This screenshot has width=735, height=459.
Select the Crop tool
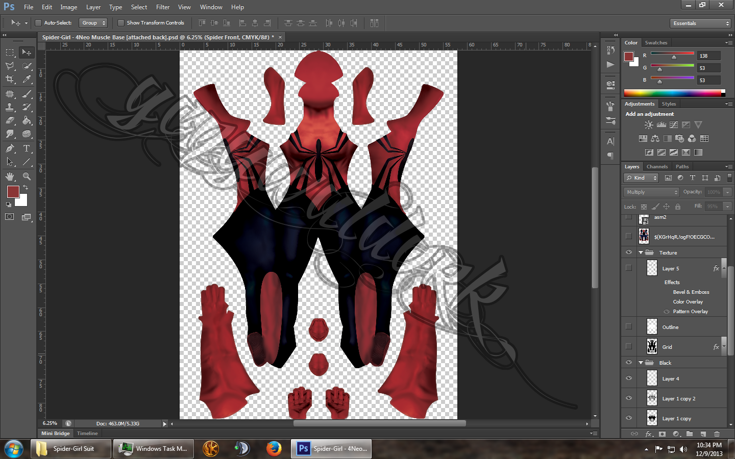[x=10, y=79]
